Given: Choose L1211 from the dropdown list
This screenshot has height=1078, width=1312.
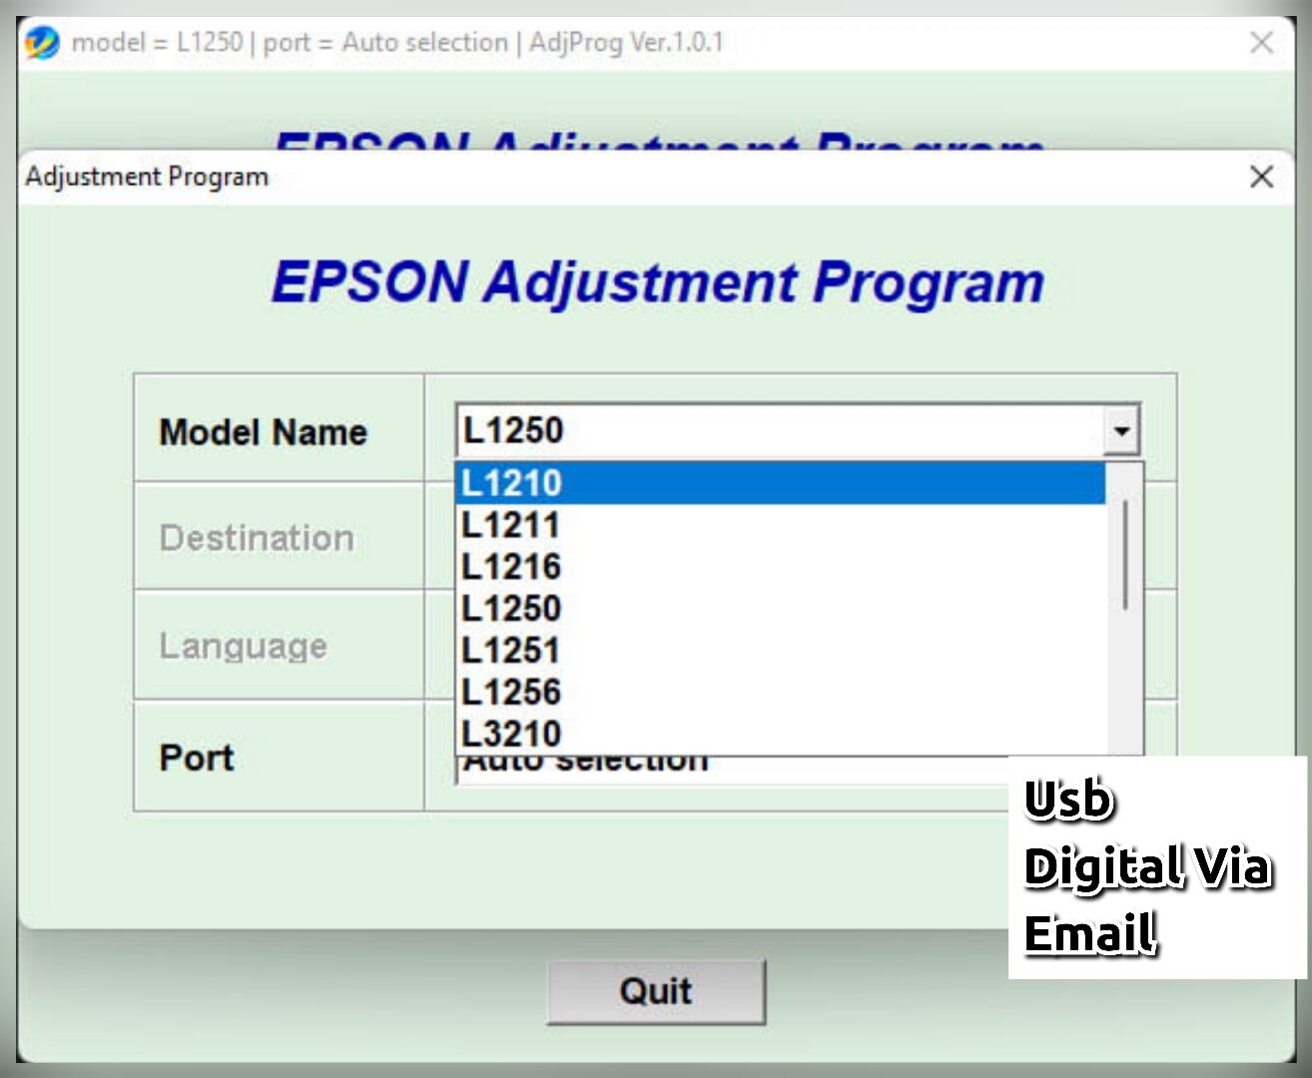Looking at the screenshot, I should point(781,525).
